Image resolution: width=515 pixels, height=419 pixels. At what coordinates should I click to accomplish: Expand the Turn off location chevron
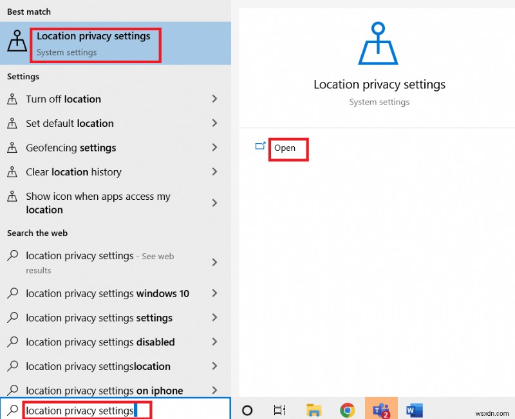click(214, 99)
